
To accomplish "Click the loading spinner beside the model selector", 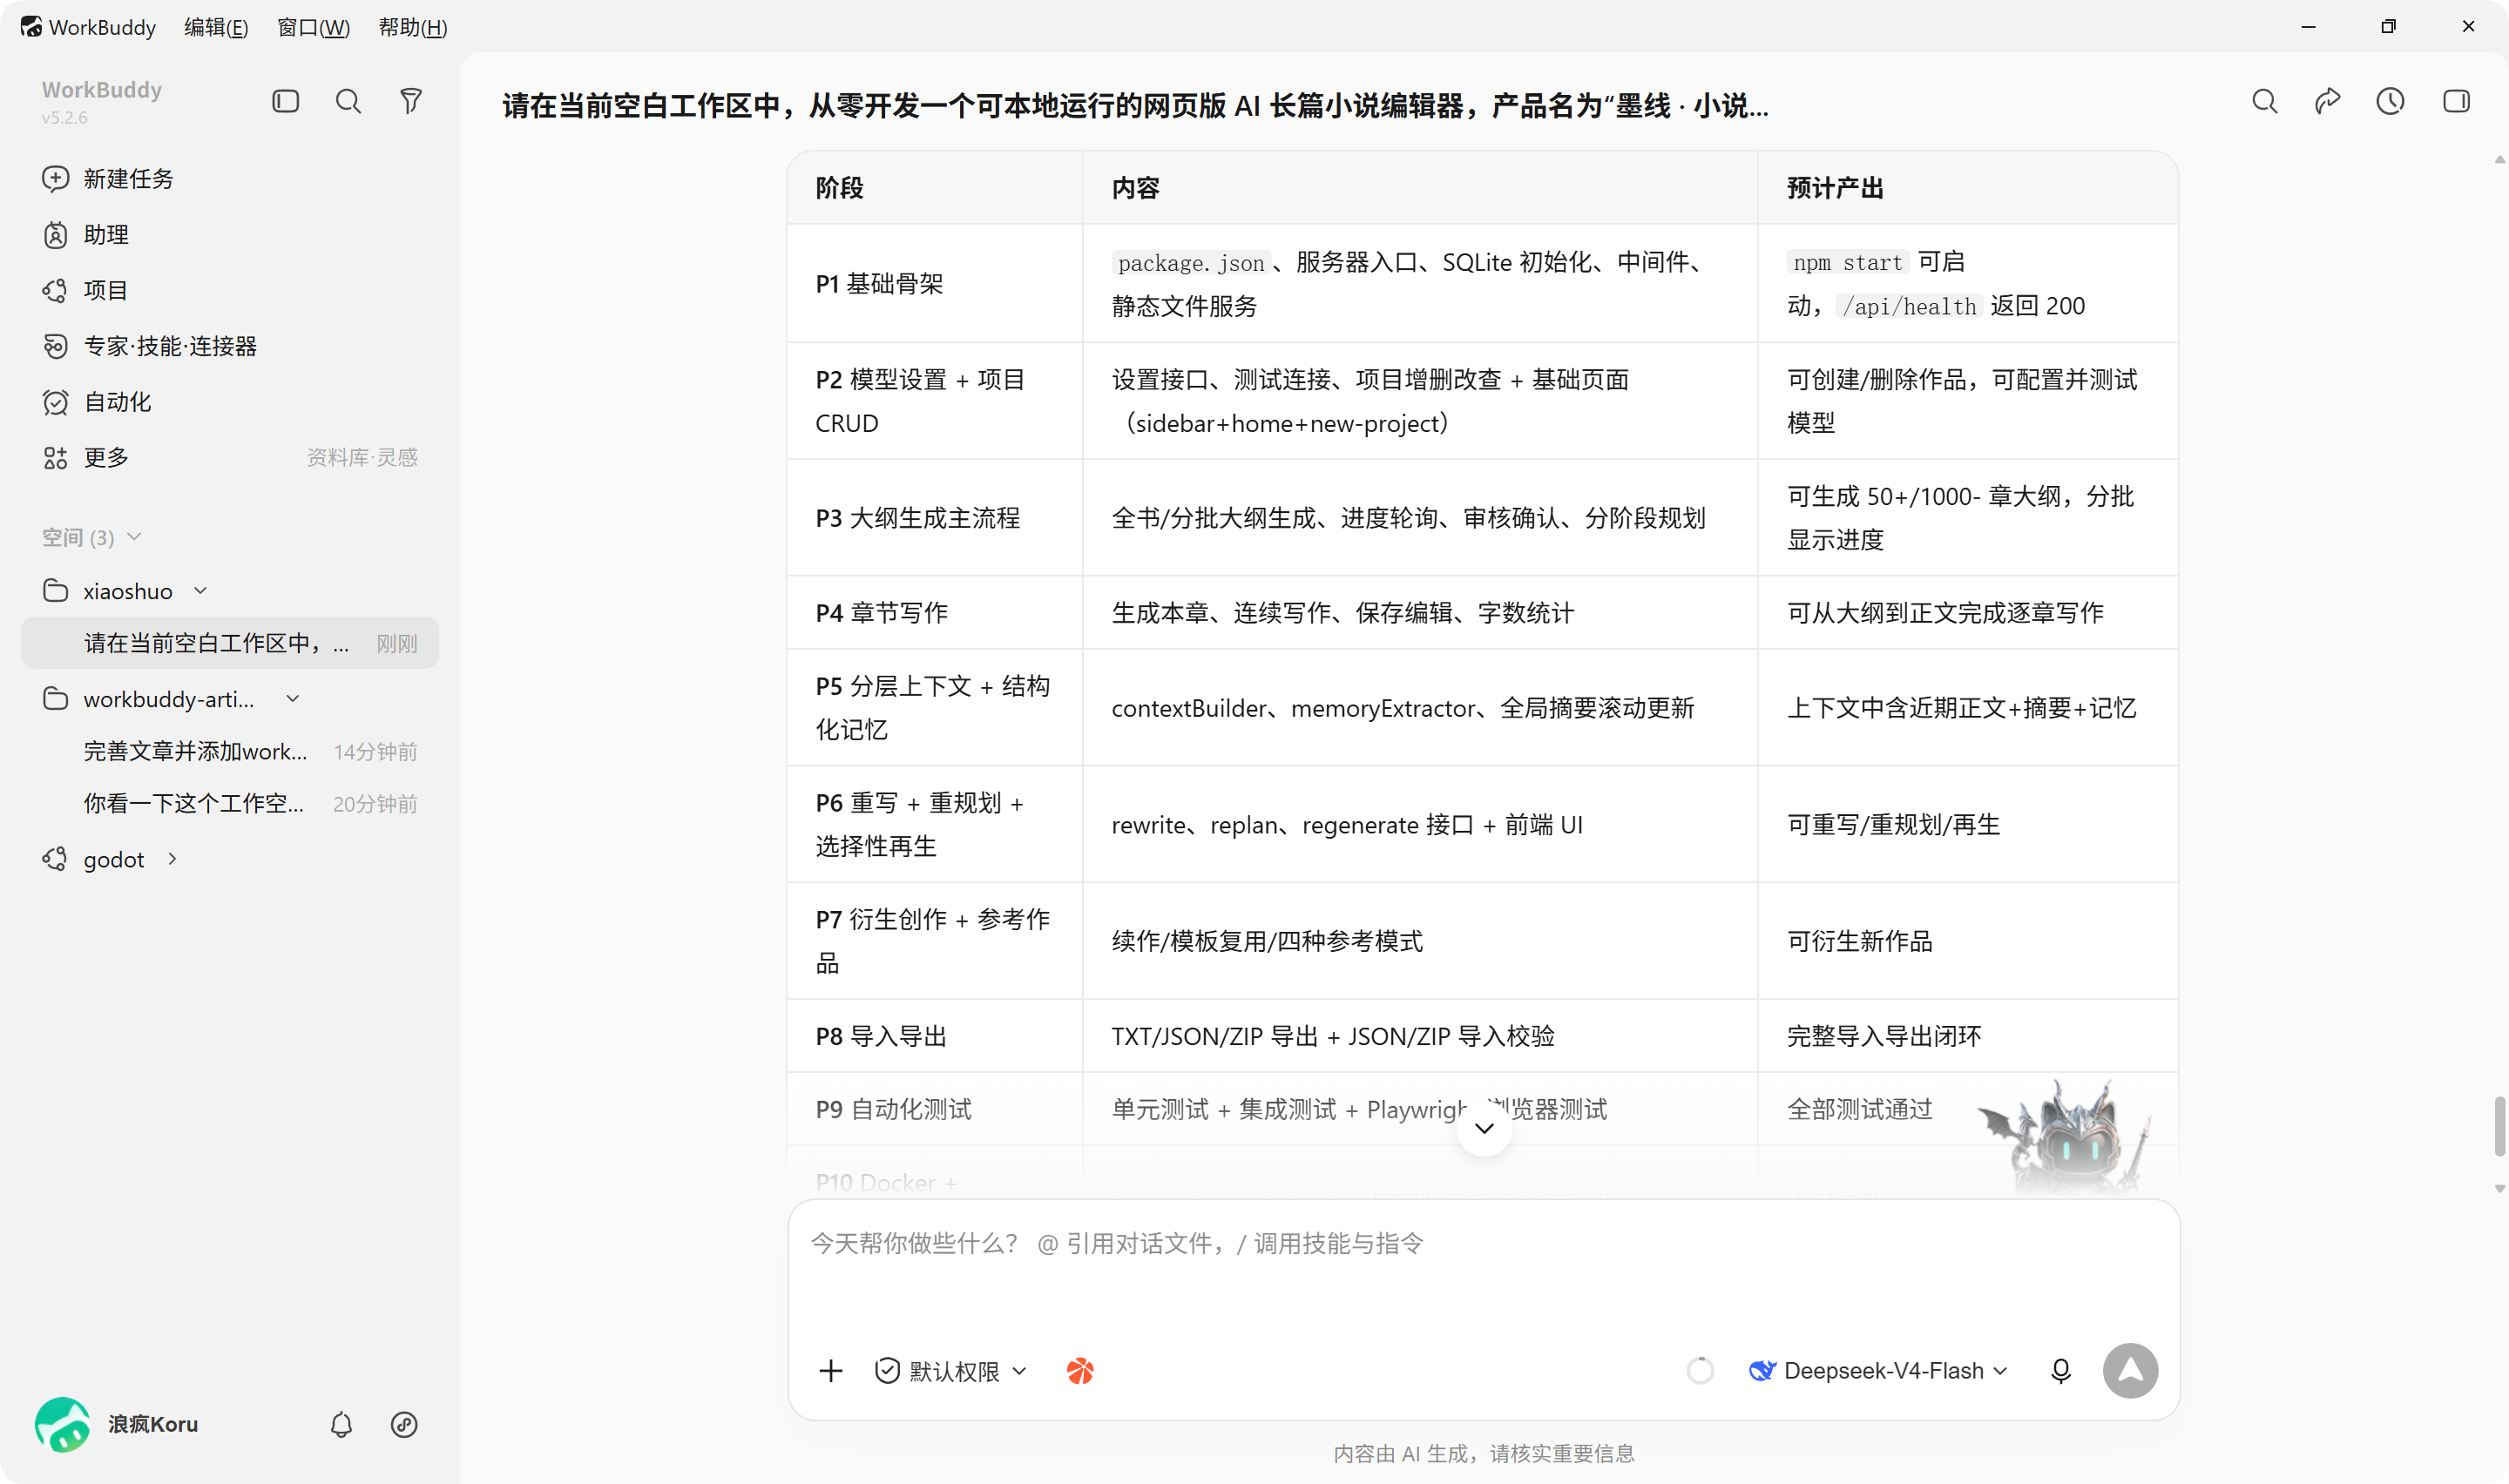I will [x=1700, y=1371].
